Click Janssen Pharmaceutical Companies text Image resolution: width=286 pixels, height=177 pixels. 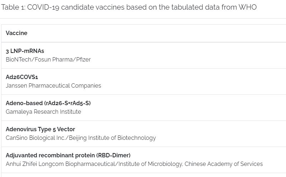[x=53, y=85]
